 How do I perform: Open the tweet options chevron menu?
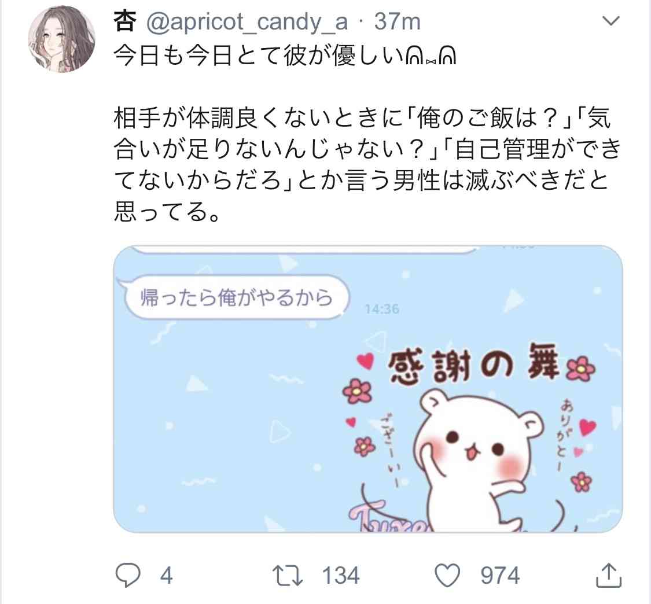coord(610,21)
